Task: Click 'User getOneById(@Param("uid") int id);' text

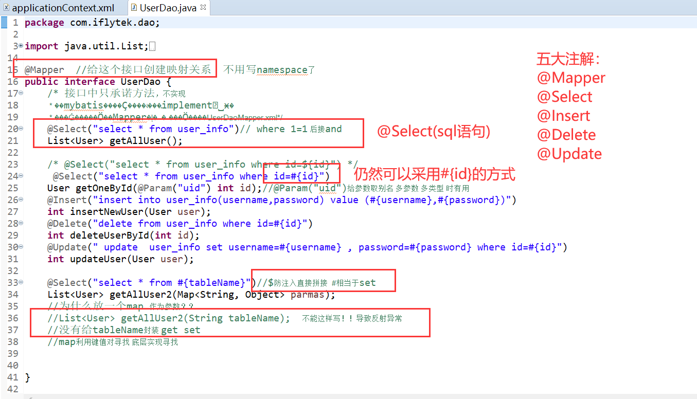Action: (154, 188)
